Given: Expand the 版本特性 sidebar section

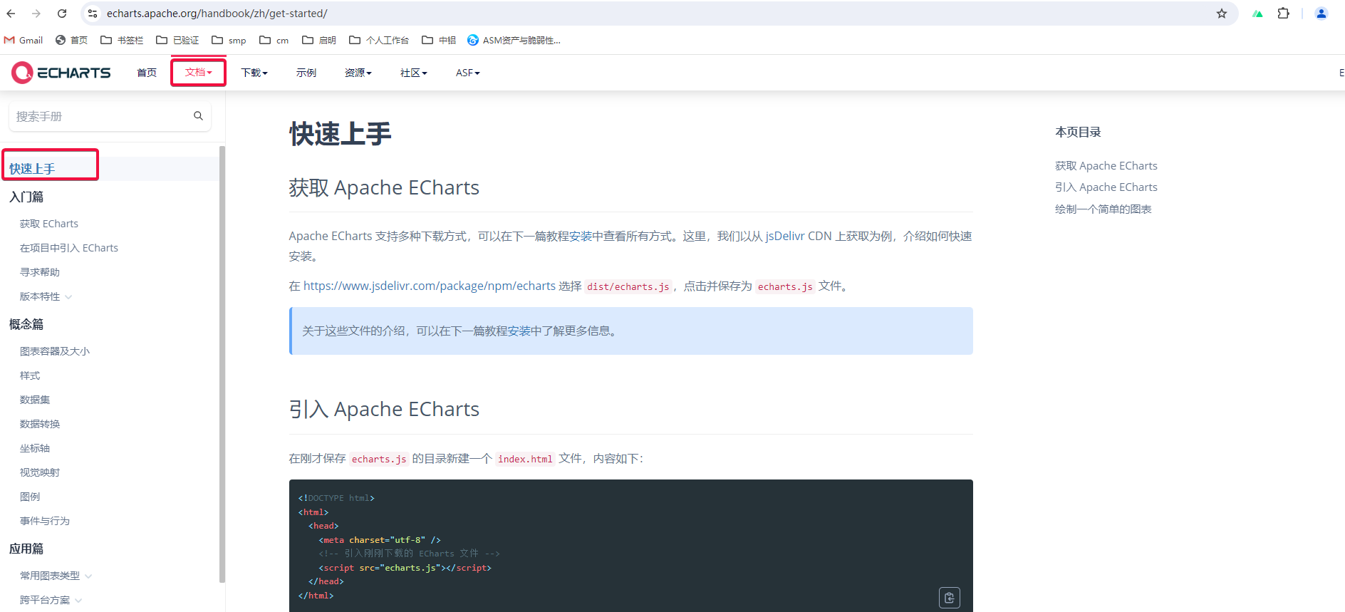Looking at the screenshot, I should 46,296.
